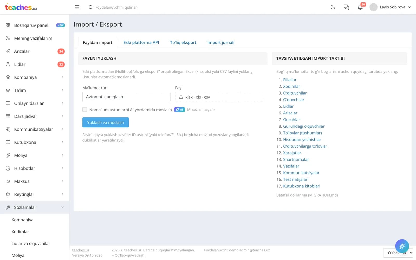Open the Ma'lumot turi dropdown

click(x=126, y=97)
